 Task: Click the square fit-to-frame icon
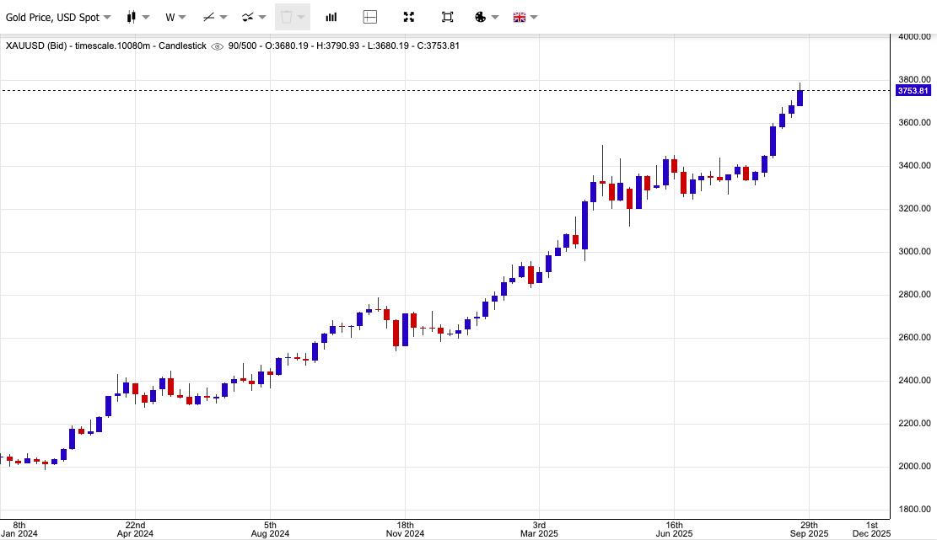coord(447,18)
